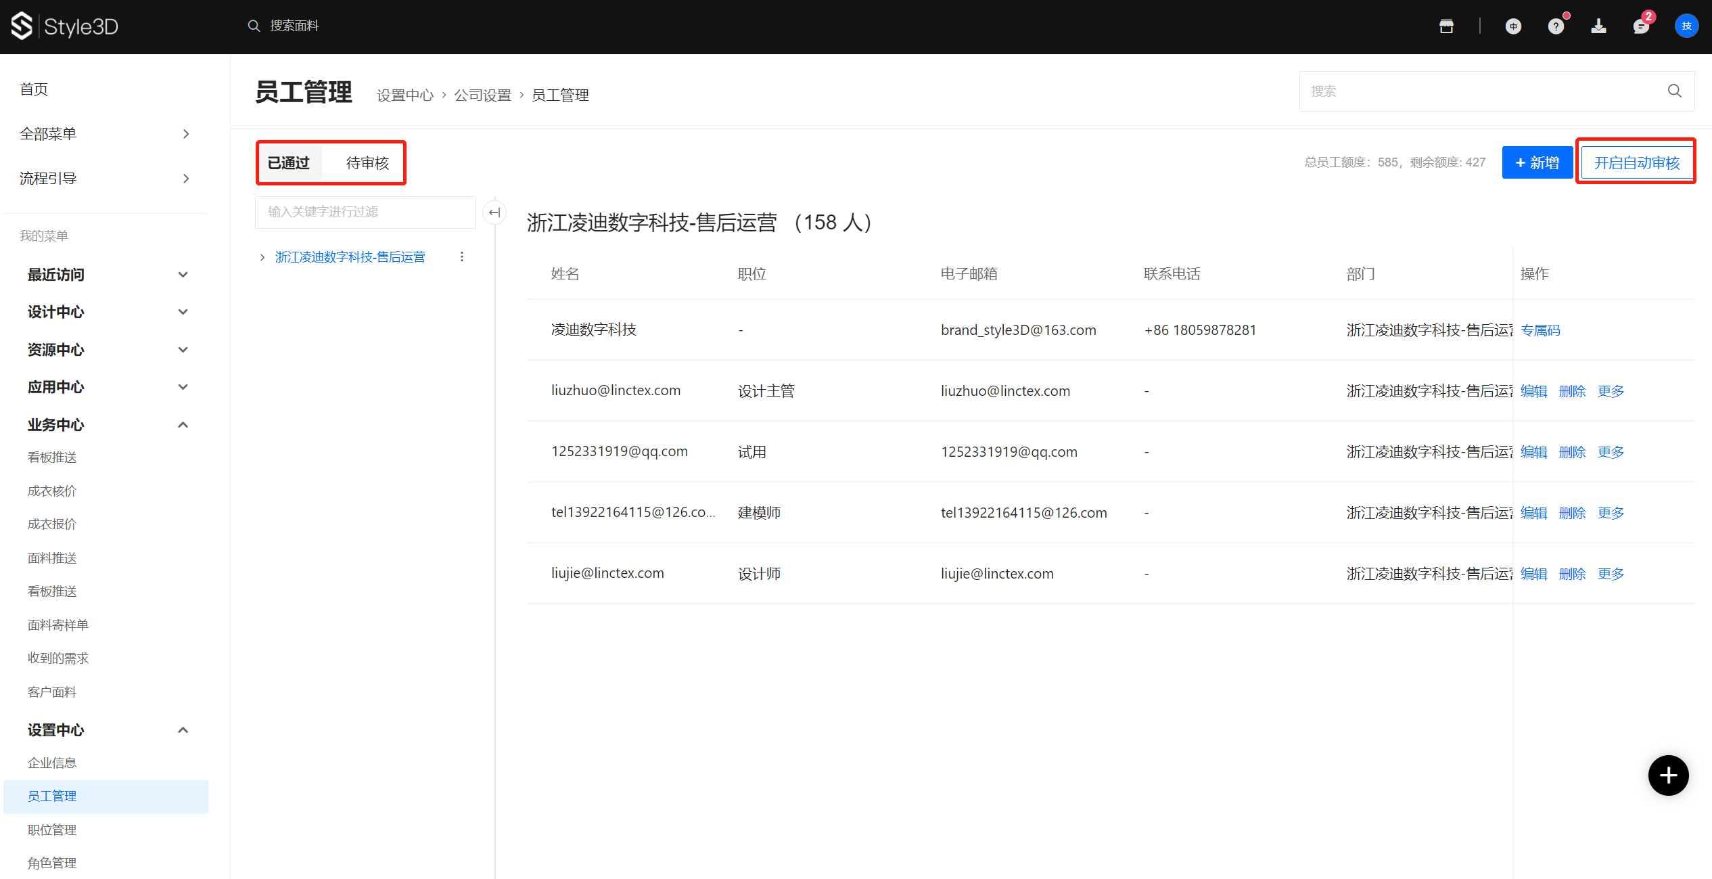1712x879 pixels.
Task: Click the user avatar icon
Action: click(1686, 26)
